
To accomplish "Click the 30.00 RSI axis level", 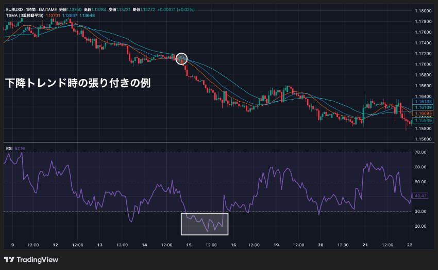I will 420,211.
